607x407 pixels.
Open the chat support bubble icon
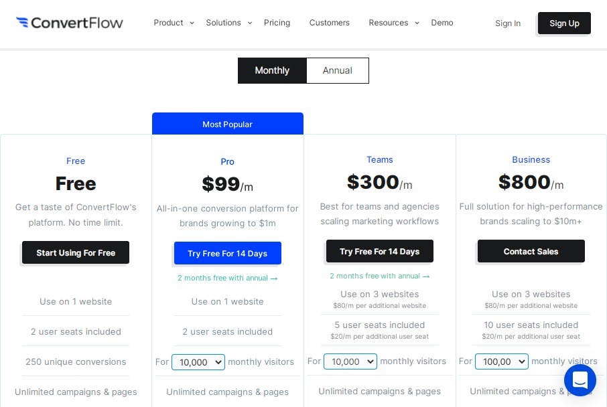click(580, 380)
